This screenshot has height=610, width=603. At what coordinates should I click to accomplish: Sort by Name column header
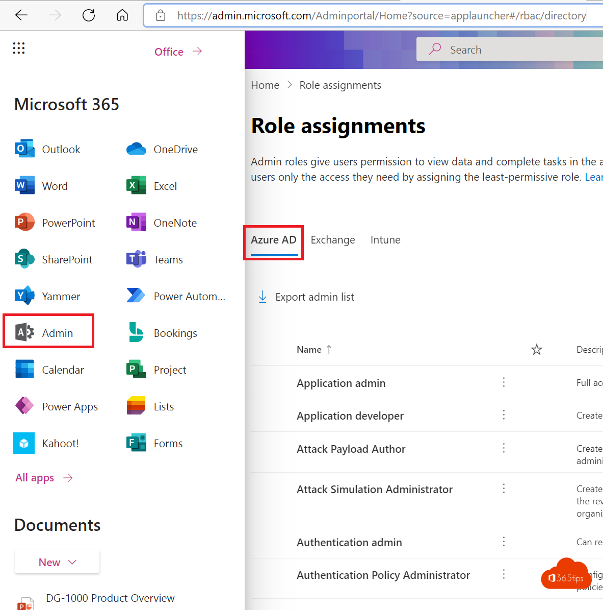314,350
